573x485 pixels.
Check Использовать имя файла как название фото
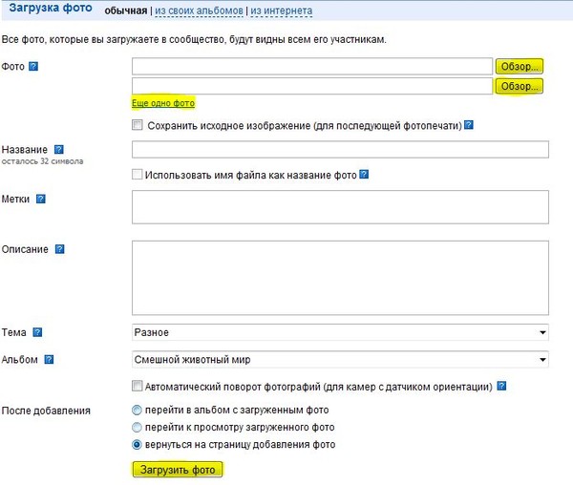137,174
